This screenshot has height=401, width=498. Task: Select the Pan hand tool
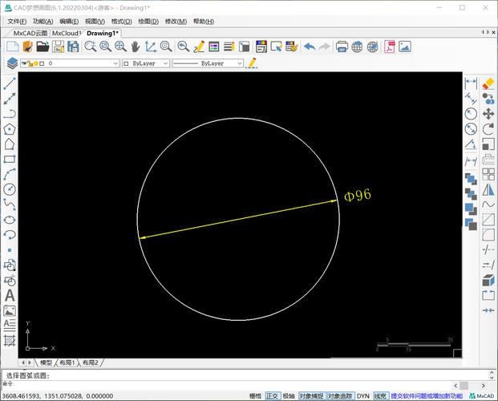(x=136, y=47)
